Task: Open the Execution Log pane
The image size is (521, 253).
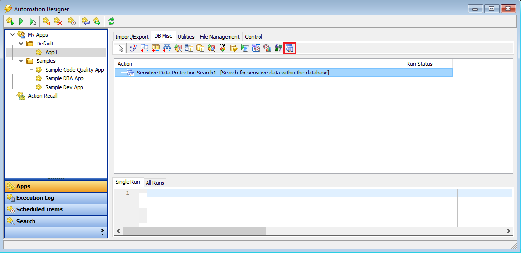Action: tap(56, 198)
